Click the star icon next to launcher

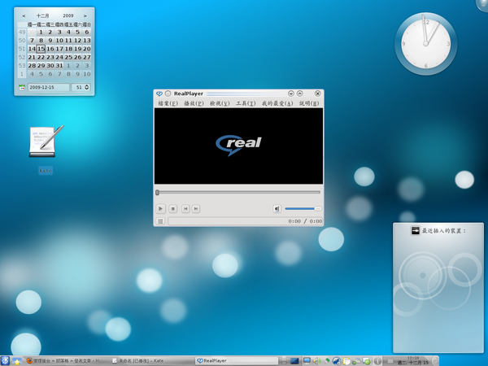17,361
